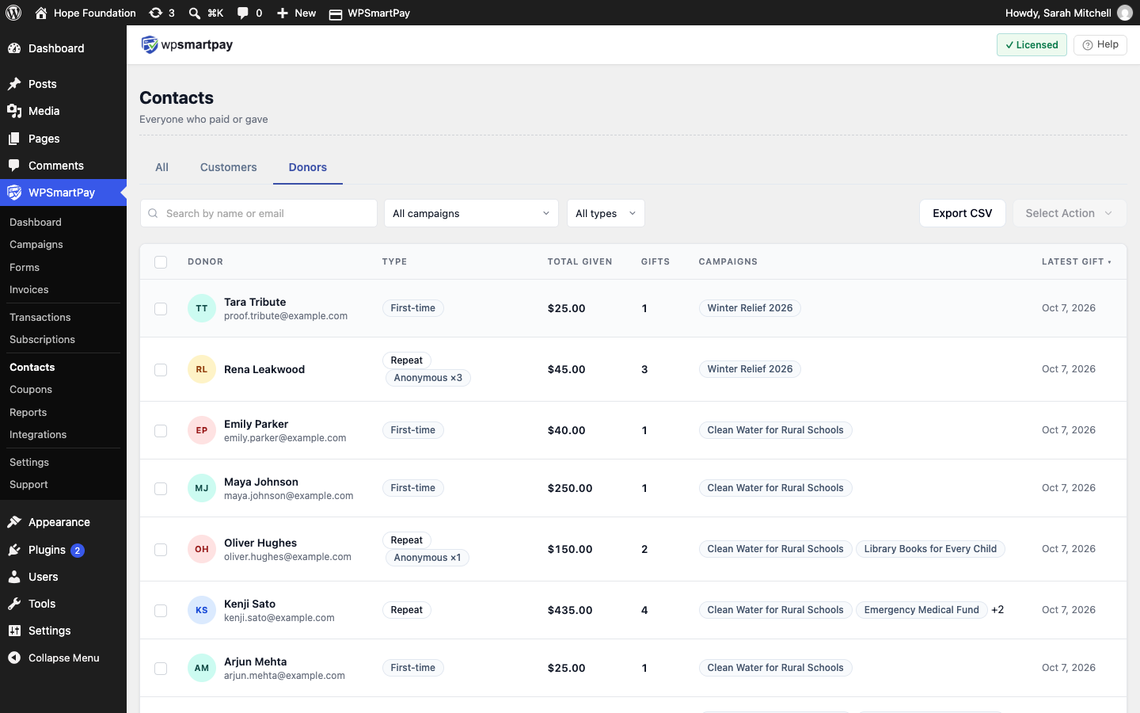Click the Dashboard gauge icon in sidebar

[x=14, y=48]
